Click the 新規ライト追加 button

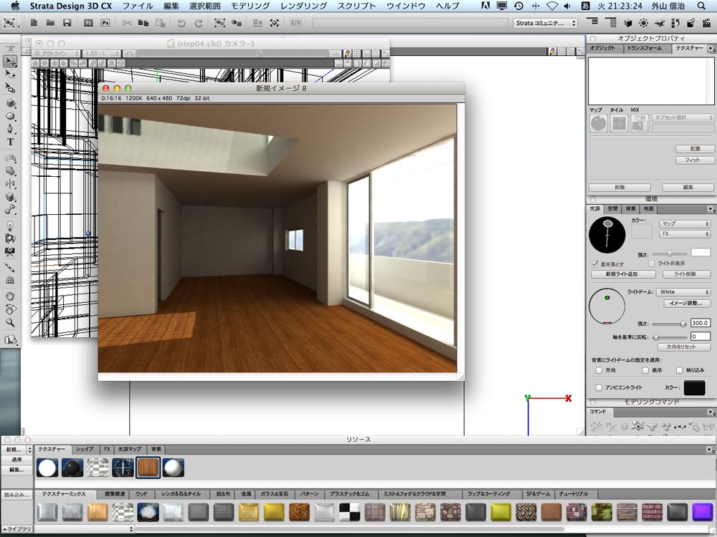pyautogui.click(x=622, y=274)
